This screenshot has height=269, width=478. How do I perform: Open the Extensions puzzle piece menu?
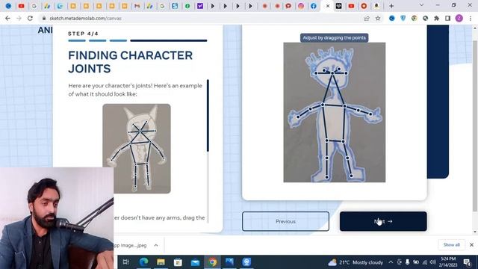point(436,18)
